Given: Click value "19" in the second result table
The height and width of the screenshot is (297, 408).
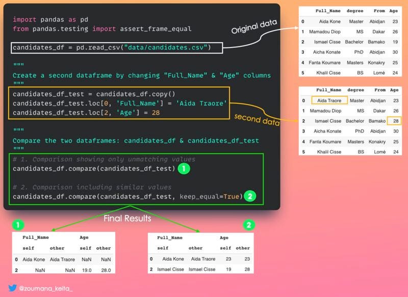Looking at the screenshot, I should [228, 269].
